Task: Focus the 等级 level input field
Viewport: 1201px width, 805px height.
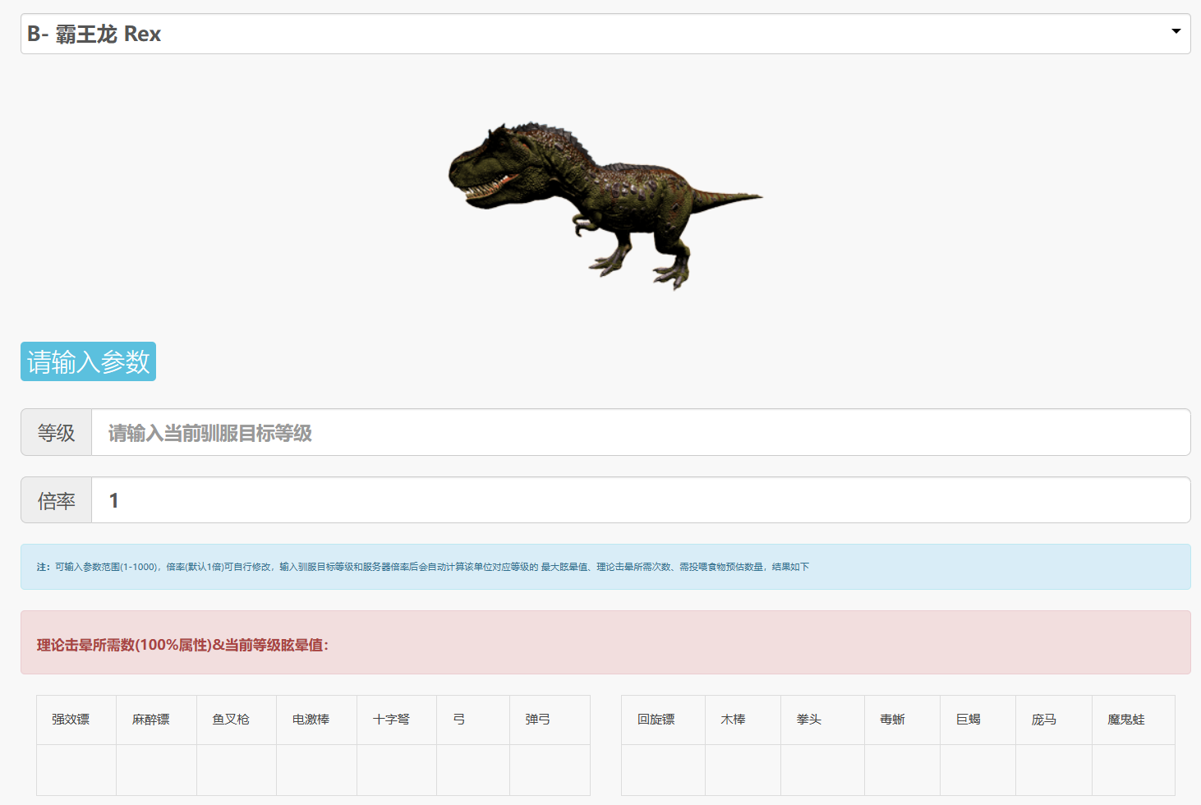Action: coord(641,432)
